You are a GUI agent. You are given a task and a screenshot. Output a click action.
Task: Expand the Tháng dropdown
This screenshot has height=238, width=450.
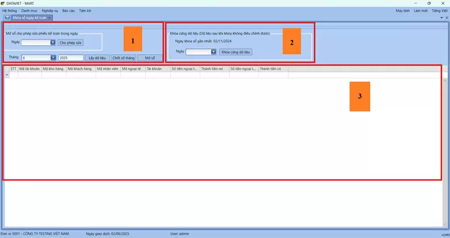(x=54, y=57)
